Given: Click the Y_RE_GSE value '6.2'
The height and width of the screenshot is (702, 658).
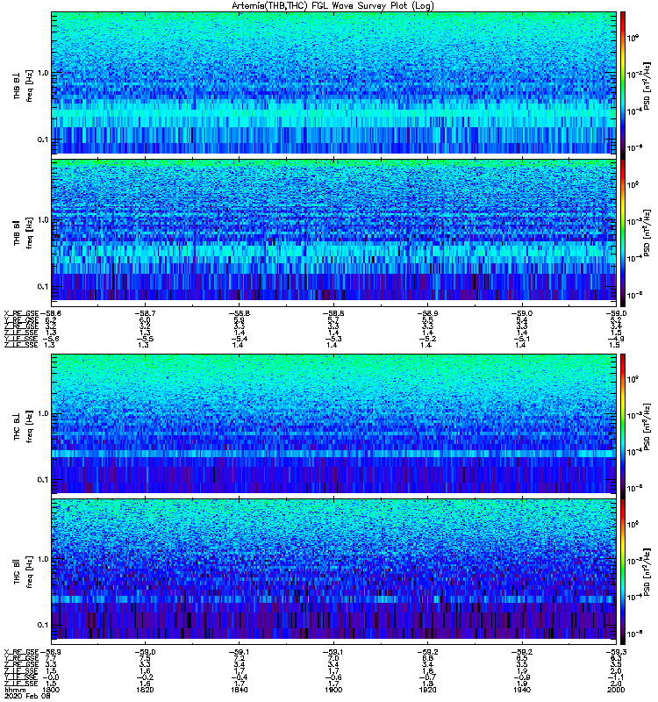Looking at the screenshot, I should pos(51,319).
